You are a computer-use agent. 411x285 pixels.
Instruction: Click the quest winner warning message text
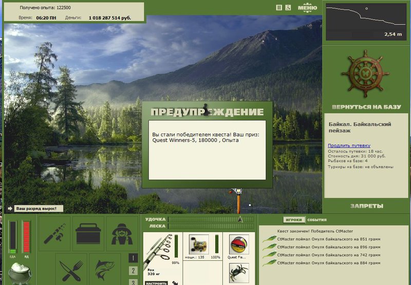pos(206,137)
